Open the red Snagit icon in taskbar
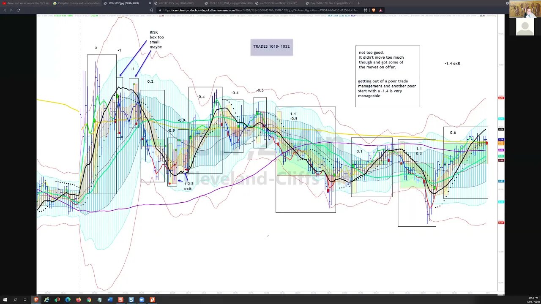Viewport: 541px width, 304px height. click(x=120, y=300)
